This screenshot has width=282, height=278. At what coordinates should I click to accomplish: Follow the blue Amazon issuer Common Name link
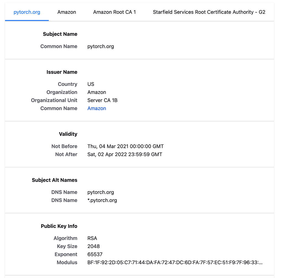(x=97, y=108)
